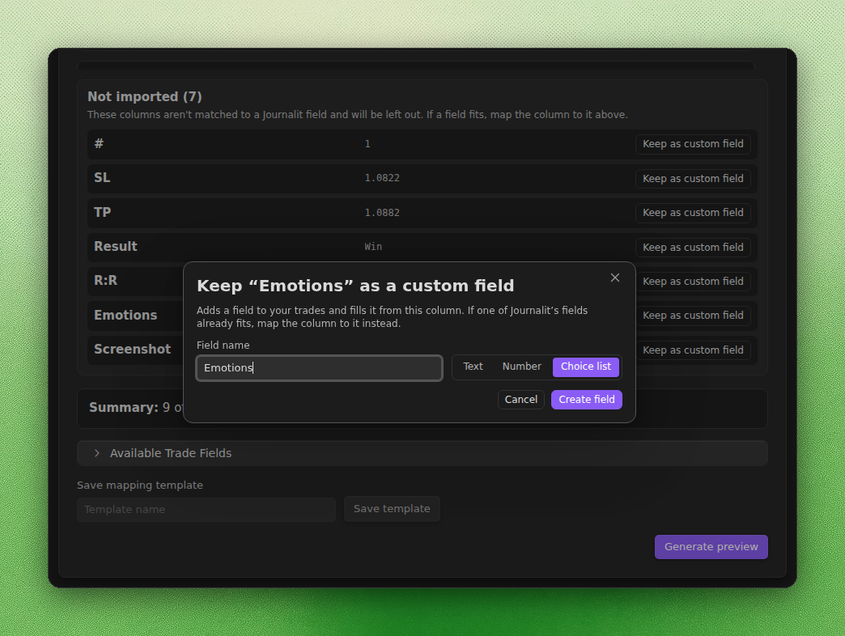Viewport: 845px width, 636px height.
Task: Click the Summary text line
Action: (x=136, y=408)
